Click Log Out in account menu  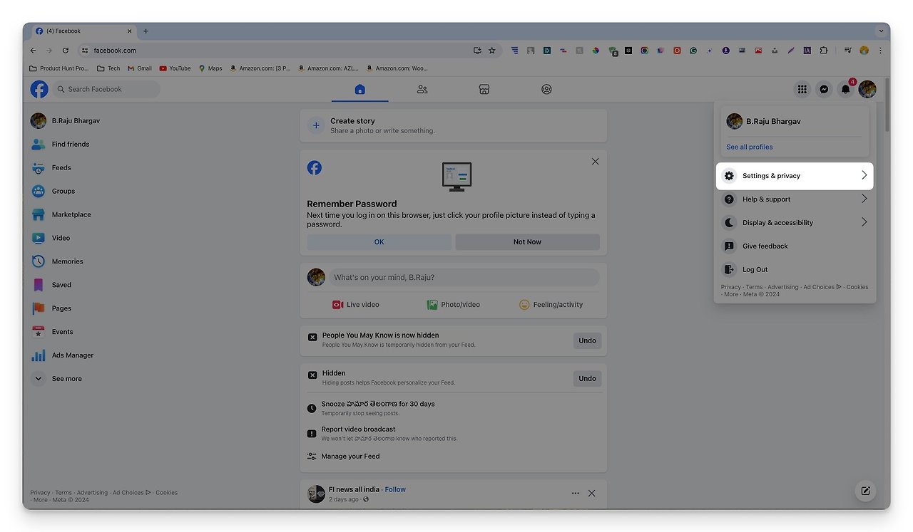point(795,270)
